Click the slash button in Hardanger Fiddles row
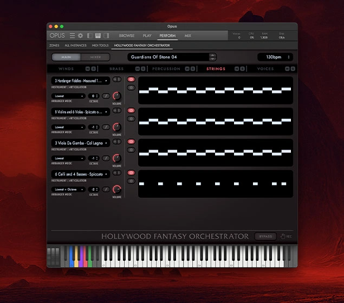 click(x=106, y=96)
